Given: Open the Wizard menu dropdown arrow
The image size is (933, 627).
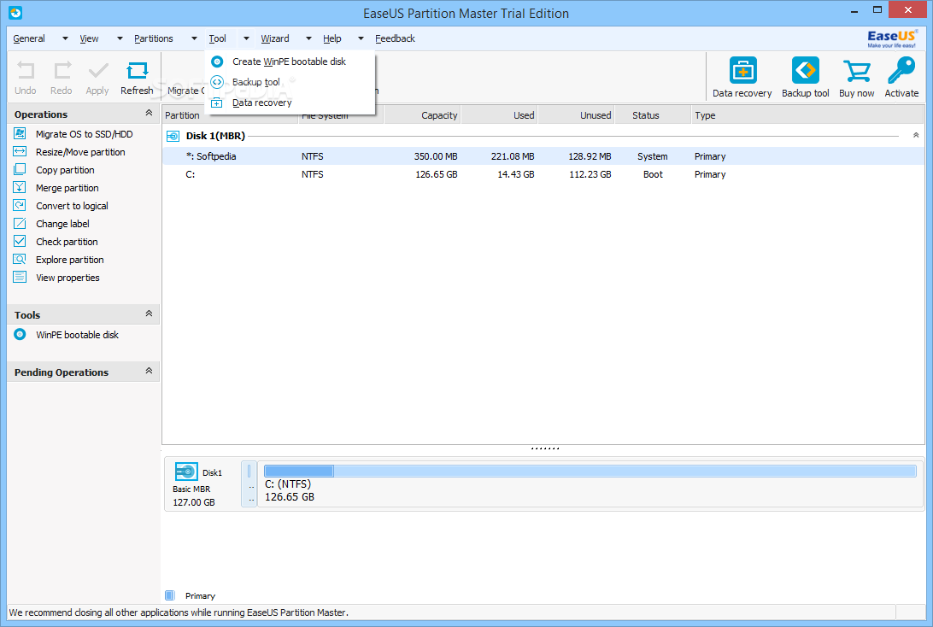Looking at the screenshot, I should coord(308,38).
